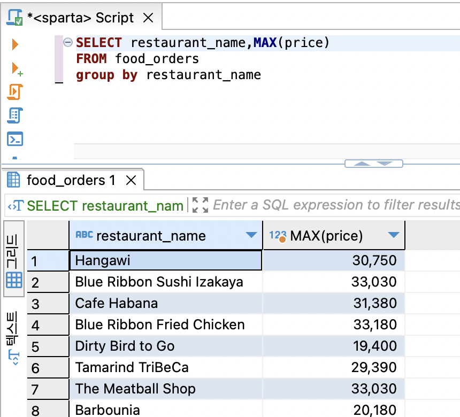Select the 31,380 price cell
Viewport: 460px width, 417px height.
tap(334, 303)
